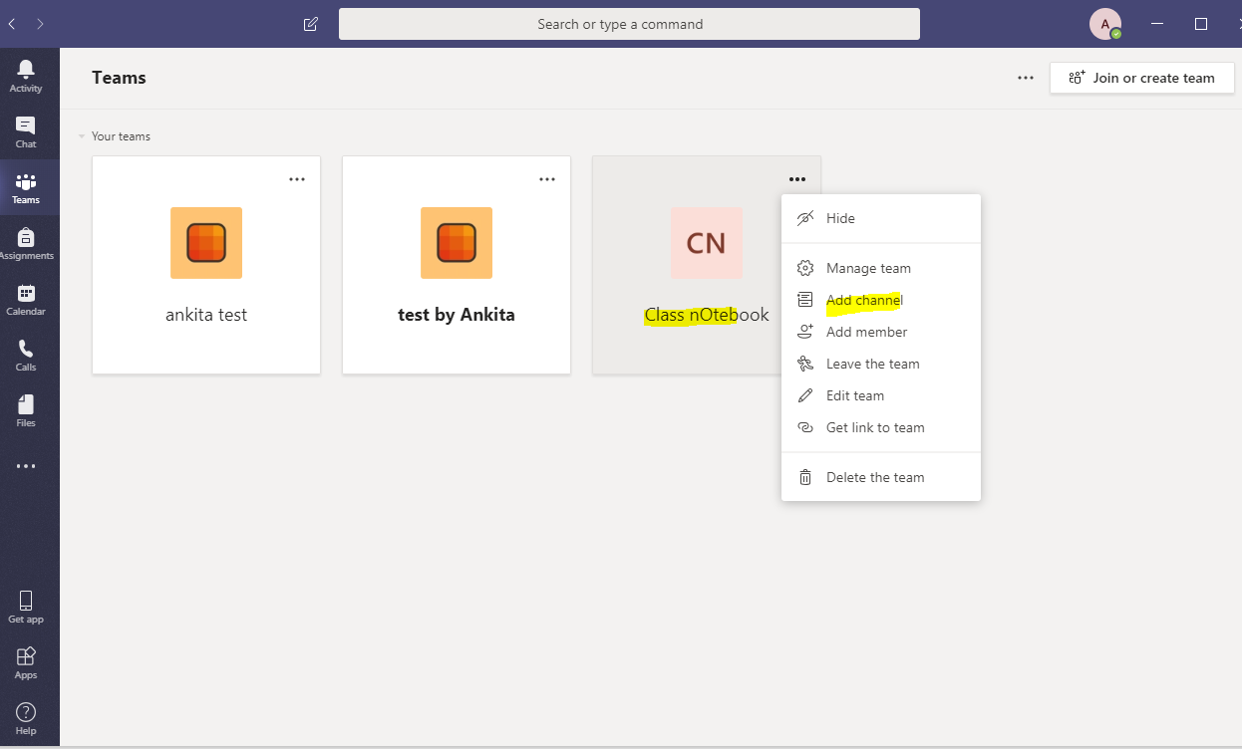This screenshot has height=749, width=1242.
Task: Choose Add channel in the menu
Action: click(x=881, y=300)
